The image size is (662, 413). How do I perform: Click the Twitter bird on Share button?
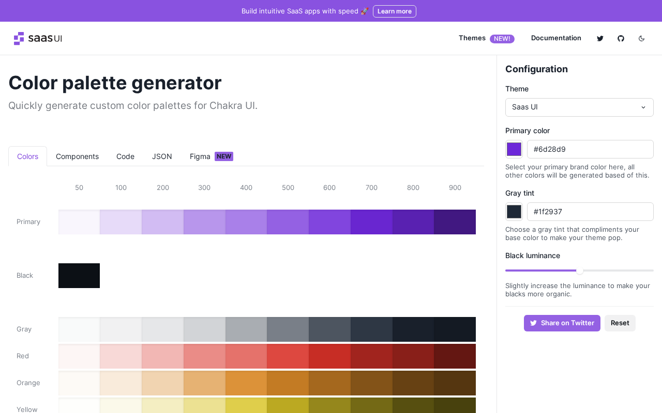click(533, 323)
